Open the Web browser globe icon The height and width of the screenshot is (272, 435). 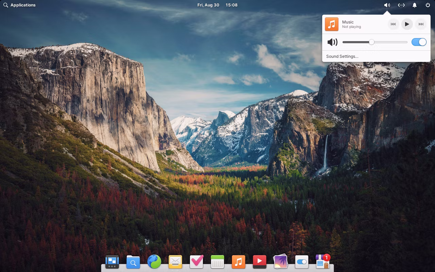tap(154, 262)
